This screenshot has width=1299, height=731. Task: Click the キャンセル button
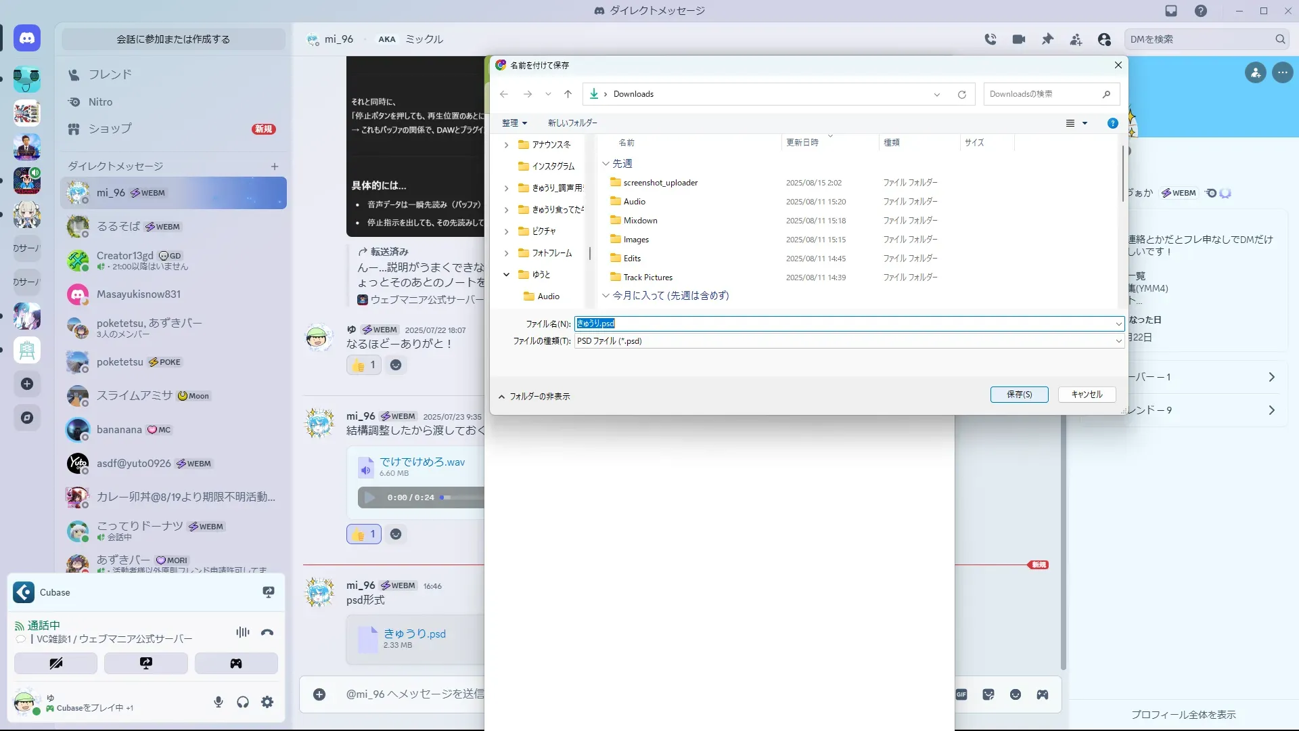click(x=1087, y=395)
